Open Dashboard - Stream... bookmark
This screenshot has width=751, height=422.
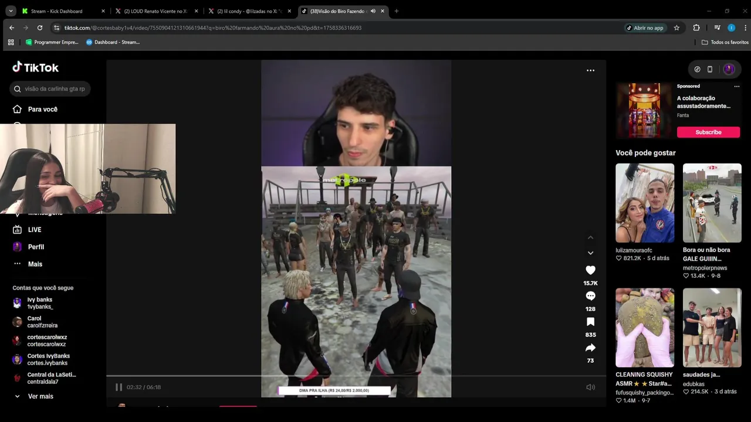point(113,42)
